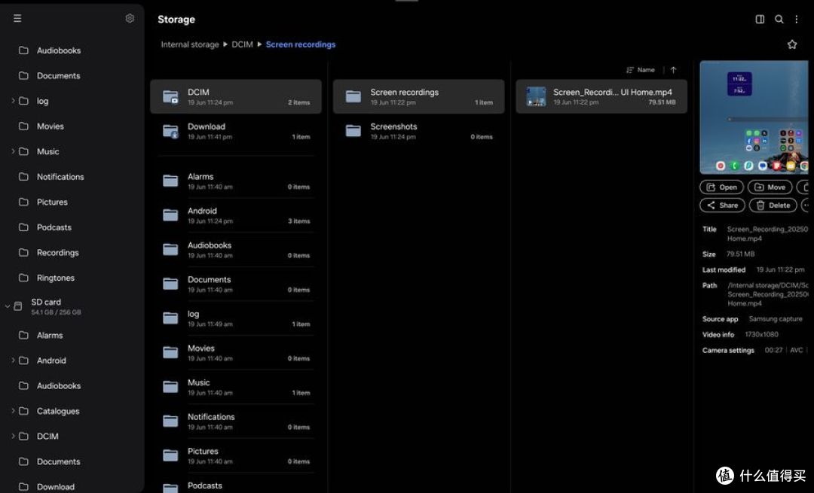Open the Download folder in file list
Screen dimensions: 814x493
tap(236, 131)
